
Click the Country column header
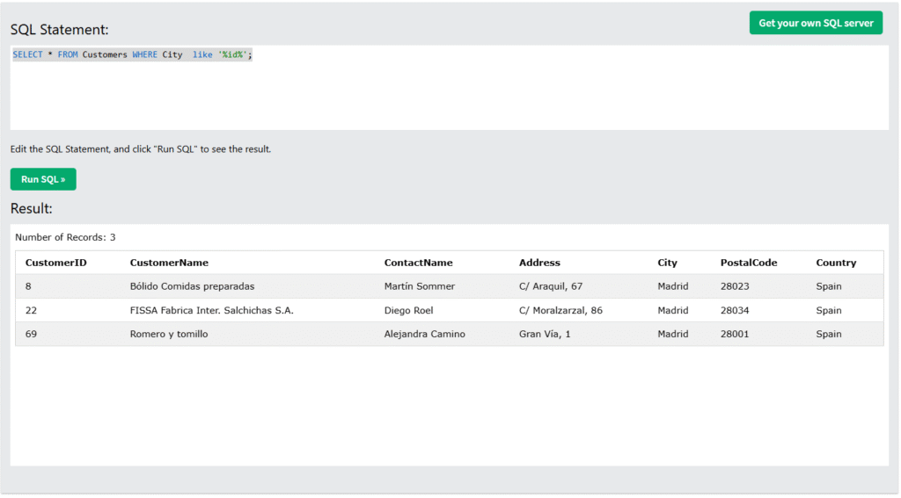point(835,263)
